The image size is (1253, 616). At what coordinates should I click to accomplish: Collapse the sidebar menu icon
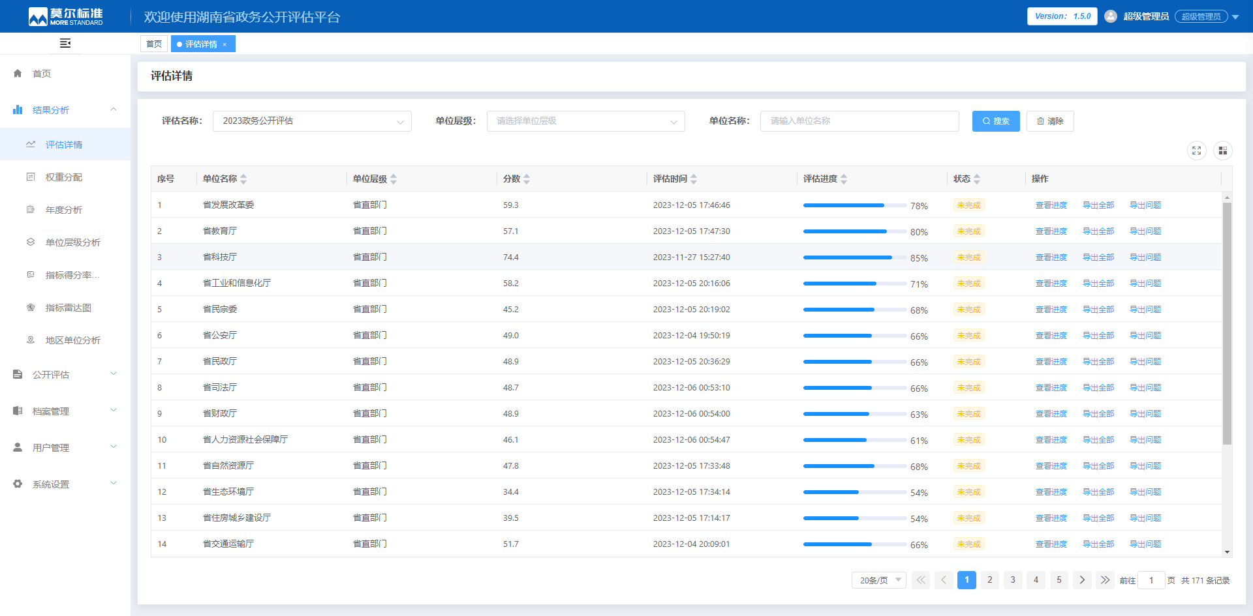coord(65,43)
